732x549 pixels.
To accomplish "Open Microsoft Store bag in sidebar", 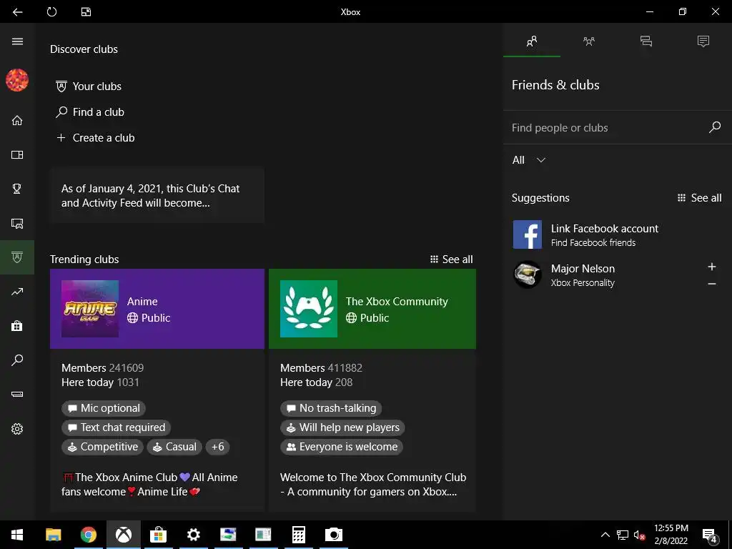I will pos(17,326).
